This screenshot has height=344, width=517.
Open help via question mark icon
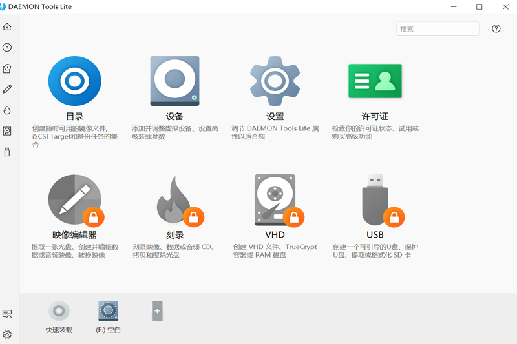tap(496, 29)
